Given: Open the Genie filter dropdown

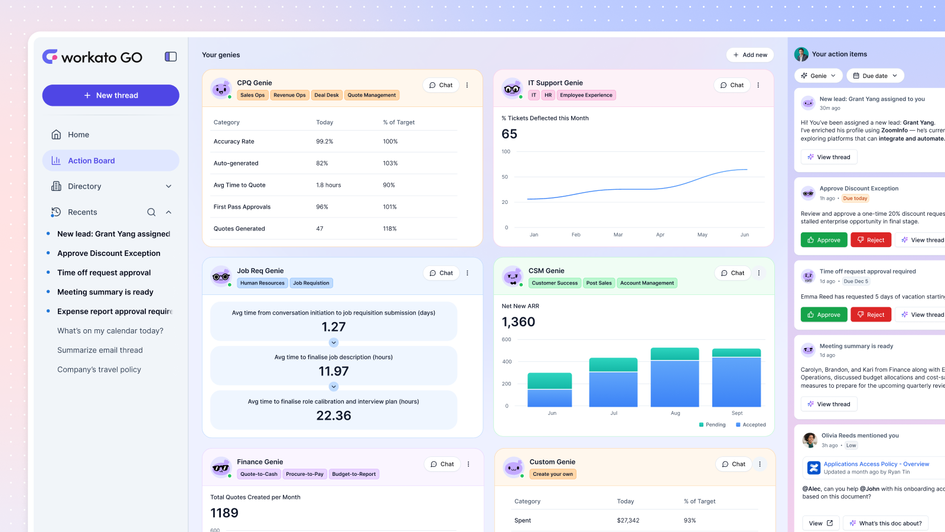Looking at the screenshot, I should click(x=818, y=76).
